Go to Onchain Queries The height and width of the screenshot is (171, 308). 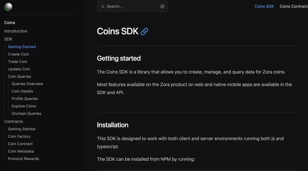pos(26,113)
